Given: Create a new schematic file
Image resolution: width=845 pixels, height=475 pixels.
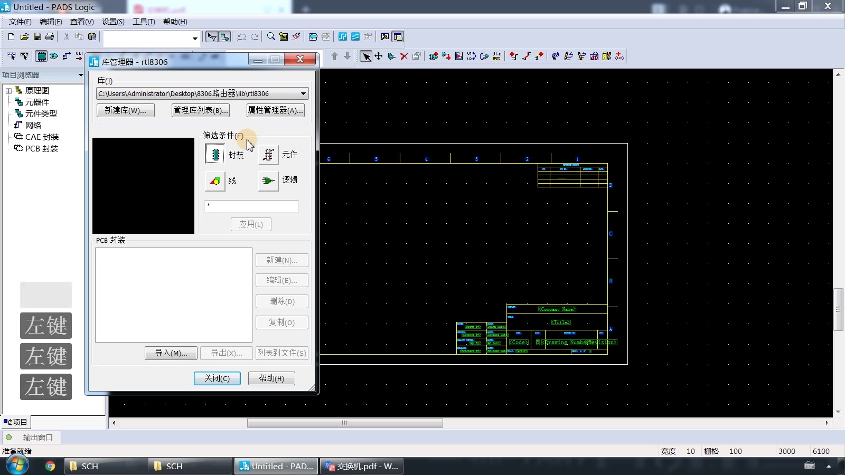Looking at the screenshot, I should [x=11, y=37].
